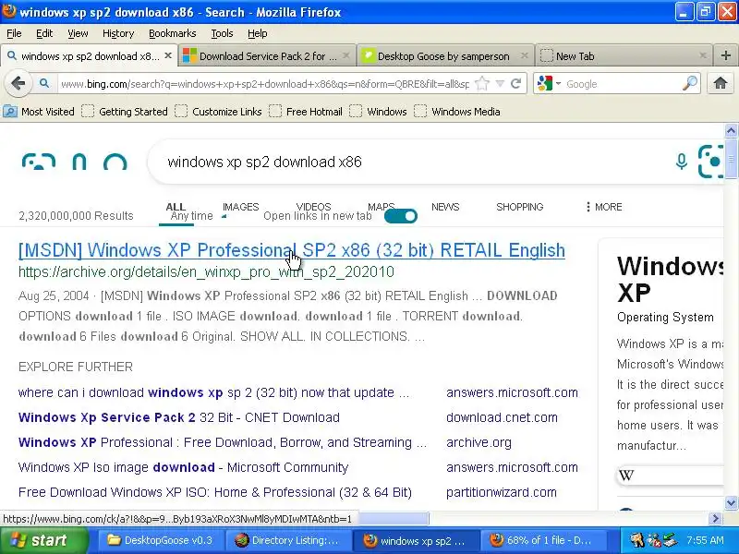Open Windows XP Professional archive.org link
Image resolution: width=739 pixels, height=554 pixels.
pyautogui.click(x=223, y=442)
